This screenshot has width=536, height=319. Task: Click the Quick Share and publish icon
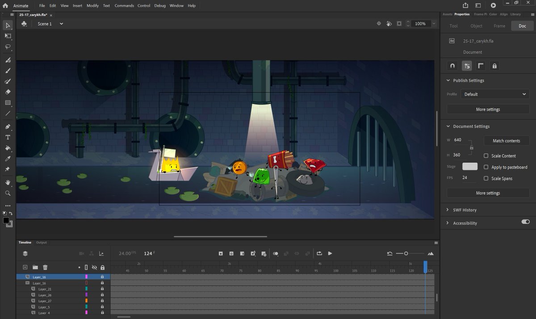click(x=465, y=5)
